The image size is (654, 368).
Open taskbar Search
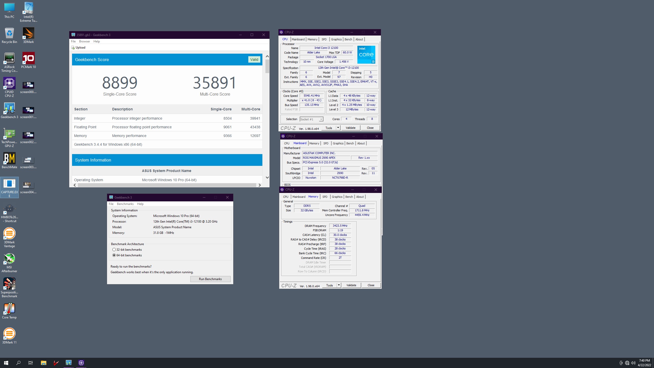18,363
